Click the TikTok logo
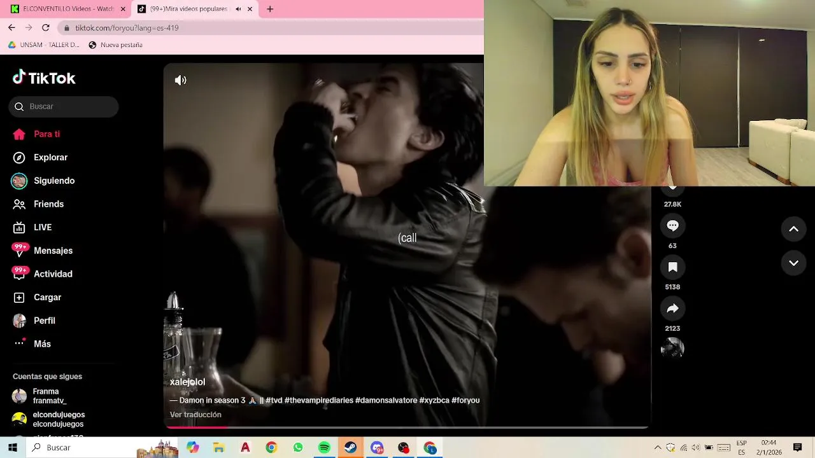Viewport: 815px width, 458px height. [44, 78]
